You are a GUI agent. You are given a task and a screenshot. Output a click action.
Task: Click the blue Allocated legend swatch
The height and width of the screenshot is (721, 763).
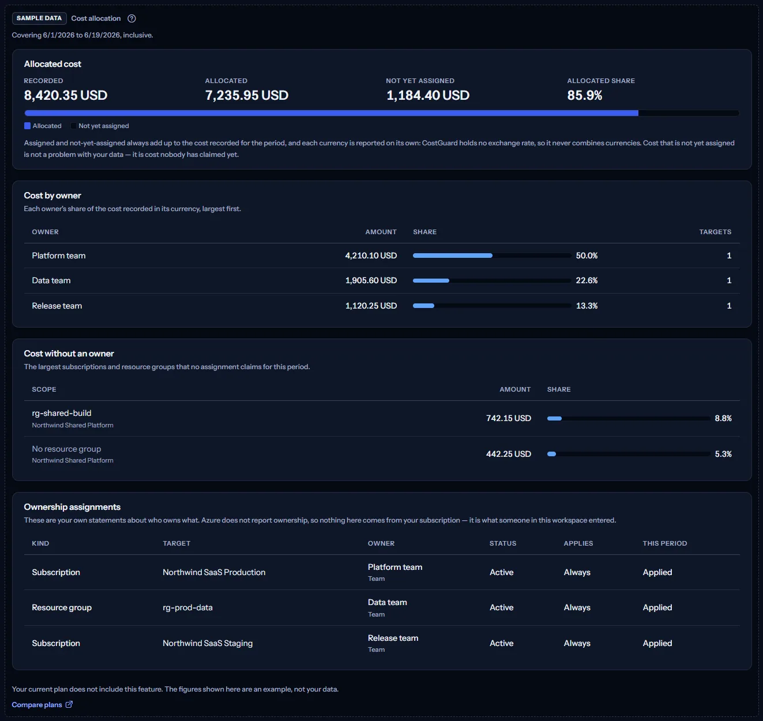(x=27, y=126)
